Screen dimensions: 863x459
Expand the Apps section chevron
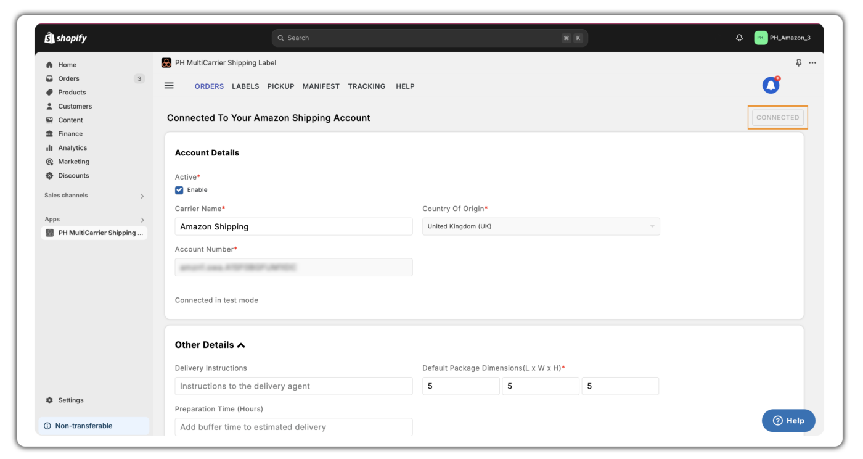142,220
